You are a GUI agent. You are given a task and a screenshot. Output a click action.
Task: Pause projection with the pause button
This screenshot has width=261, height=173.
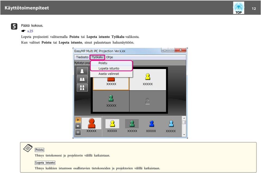click(x=78, y=133)
